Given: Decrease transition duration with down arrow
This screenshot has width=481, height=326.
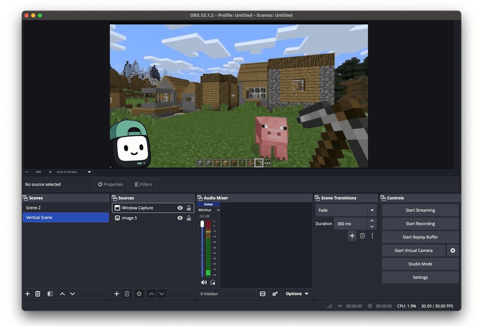Looking at the screenshot, I should (x=372, y=227).
